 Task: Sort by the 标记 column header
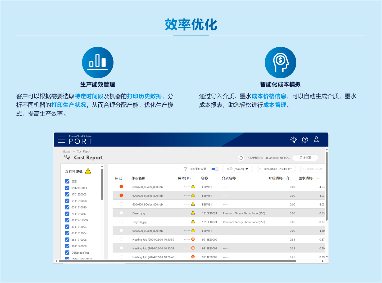(x=118, y=178)
